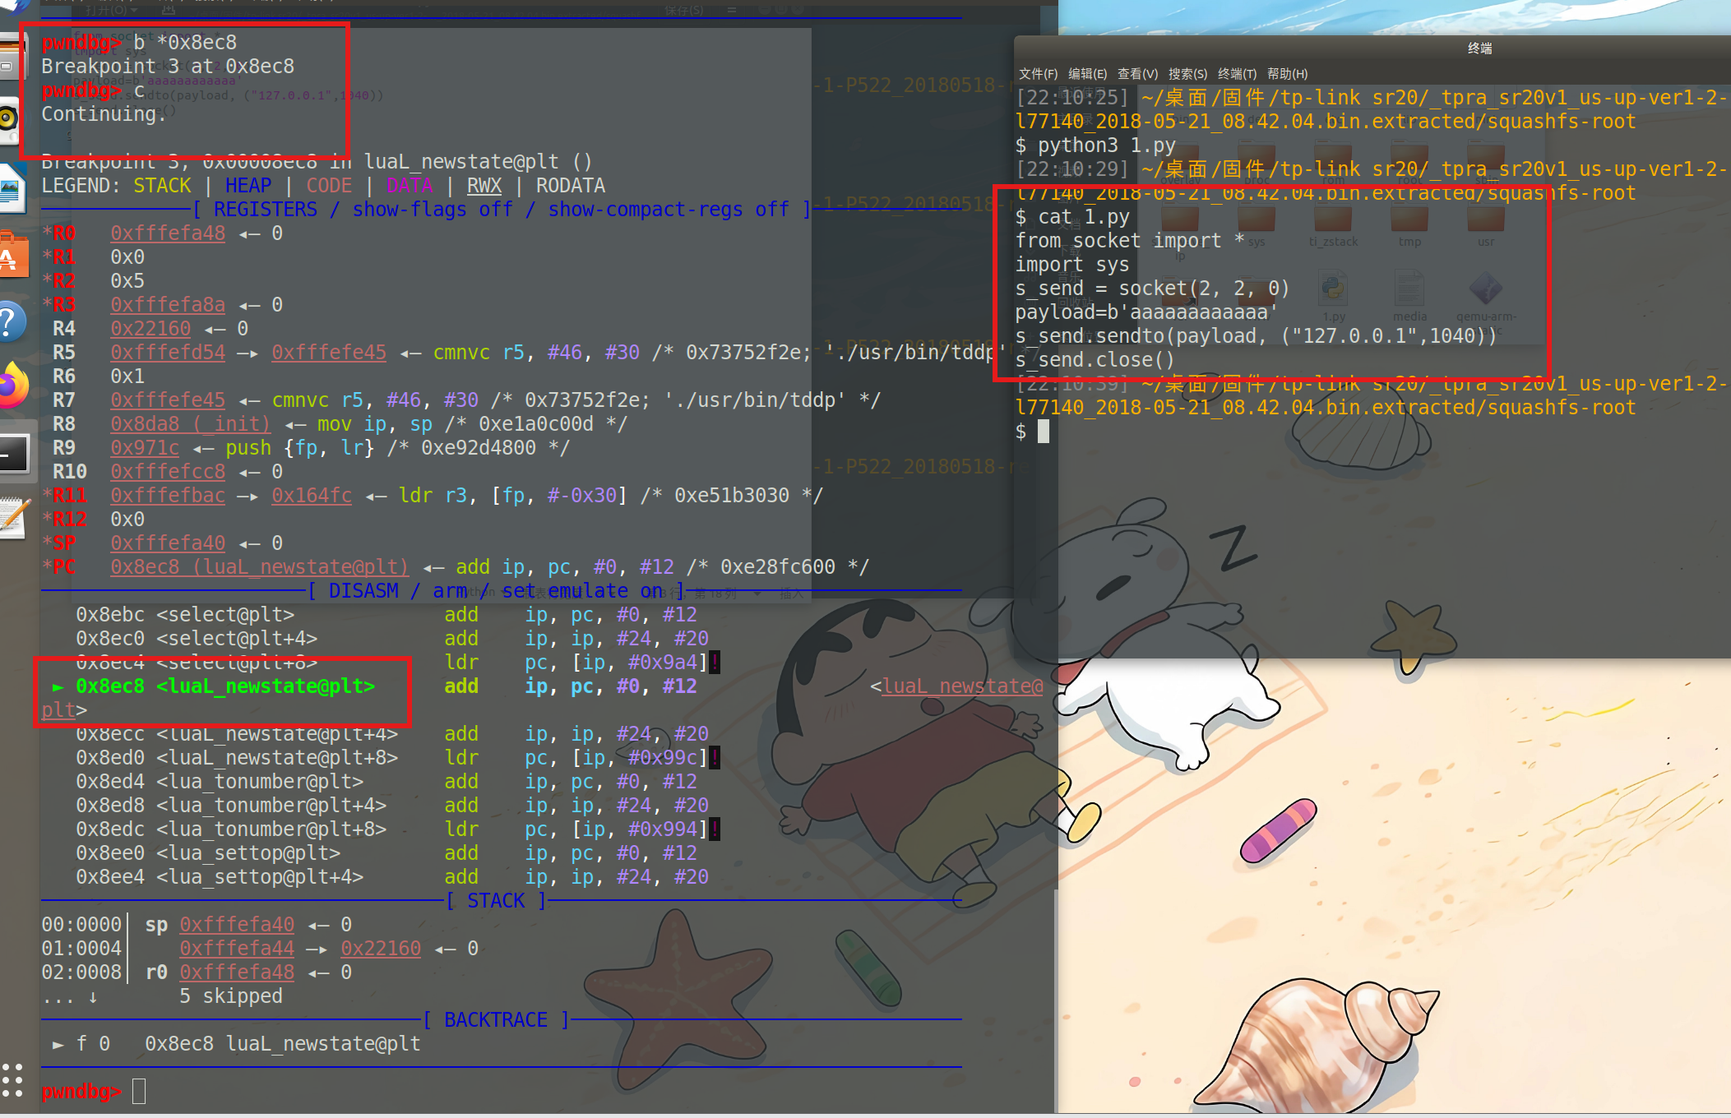Select the Terminal icon in the dock
The width and height of the screenshot is (1731, 1118).
[x=15, y=452]
